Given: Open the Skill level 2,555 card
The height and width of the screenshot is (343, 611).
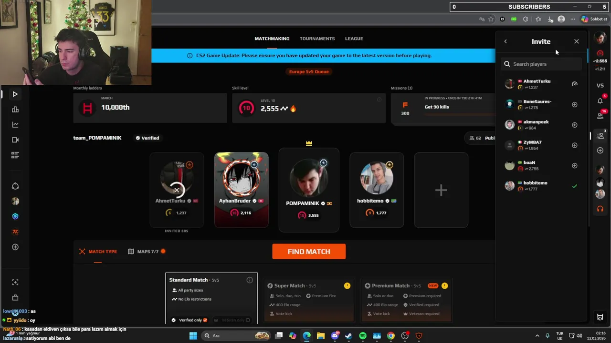Looking at the screenshot, I should [309, 108].
